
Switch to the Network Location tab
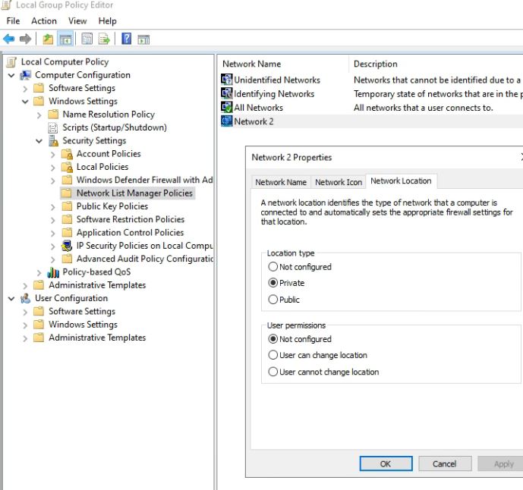(402, 181)
